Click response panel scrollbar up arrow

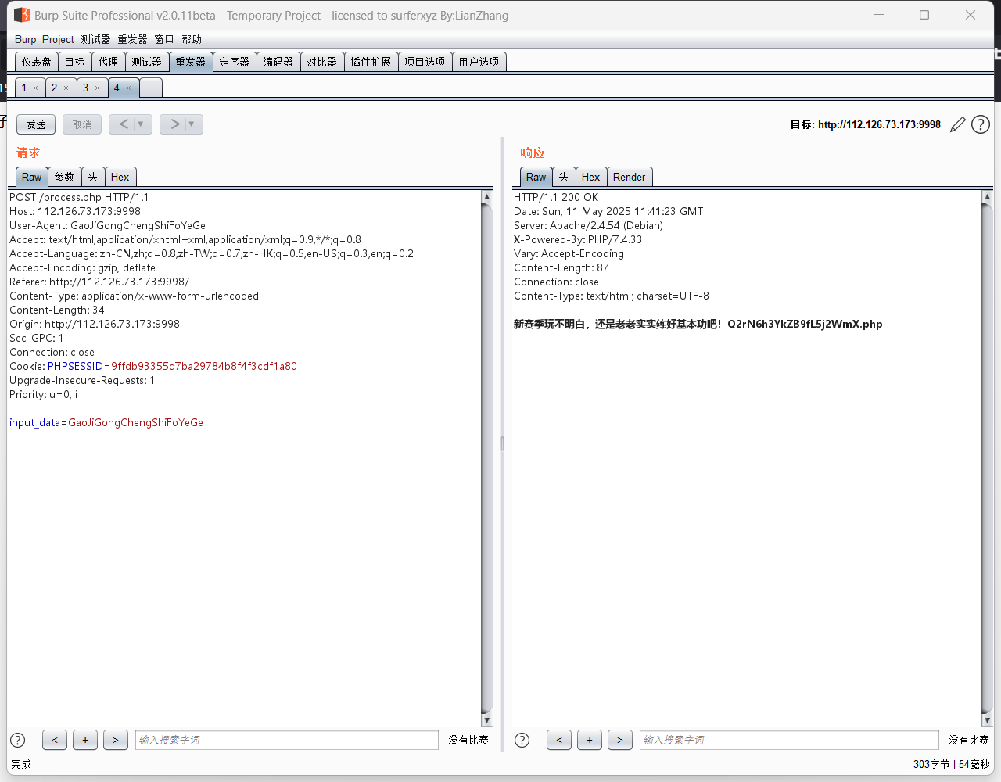tap(987, 197)
